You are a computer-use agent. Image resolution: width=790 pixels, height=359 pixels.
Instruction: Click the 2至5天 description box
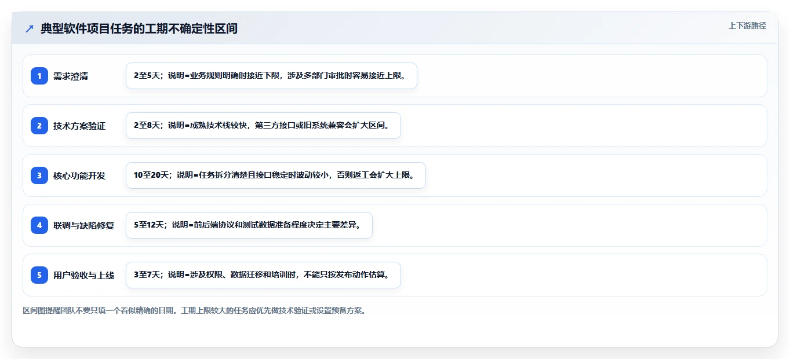(x=271, y=76)
